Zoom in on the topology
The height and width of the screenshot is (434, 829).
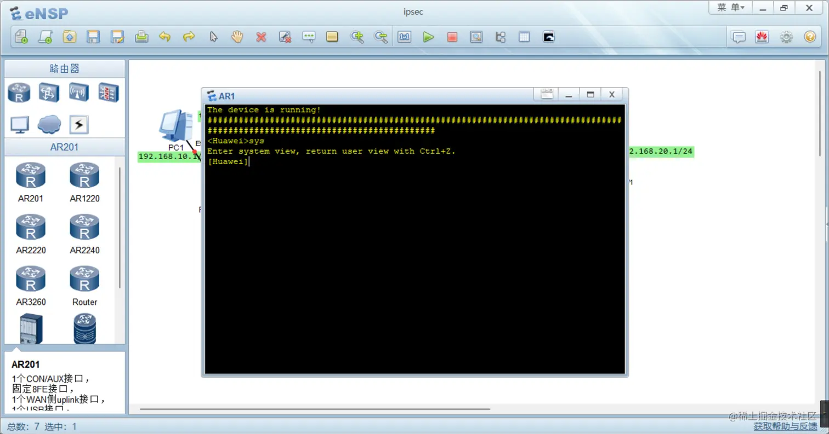[x=357, y=37]
